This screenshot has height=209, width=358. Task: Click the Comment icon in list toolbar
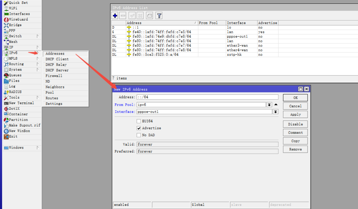click(x=150, y=16)
